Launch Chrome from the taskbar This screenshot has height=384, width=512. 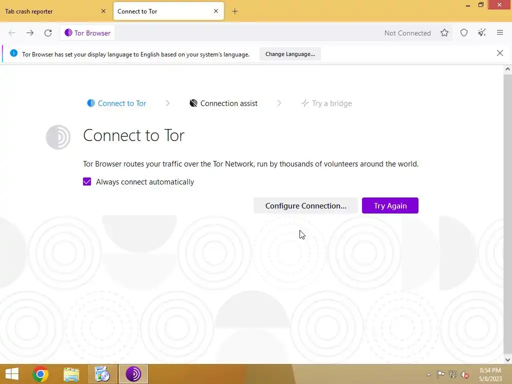(40, 374)
